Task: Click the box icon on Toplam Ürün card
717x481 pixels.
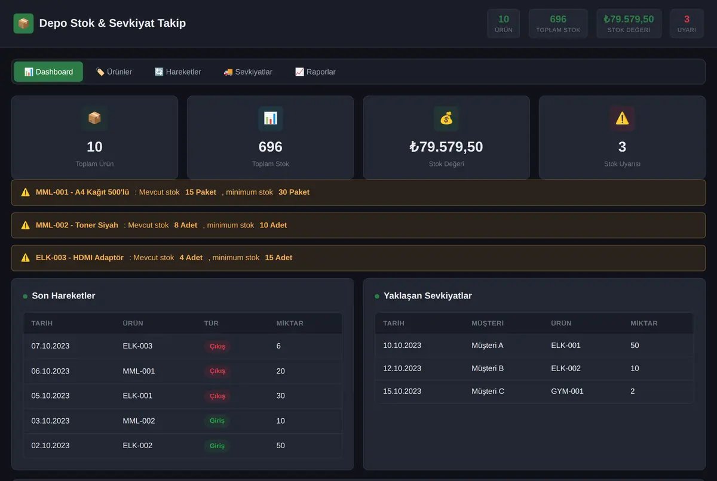Action: click(94, 118)
